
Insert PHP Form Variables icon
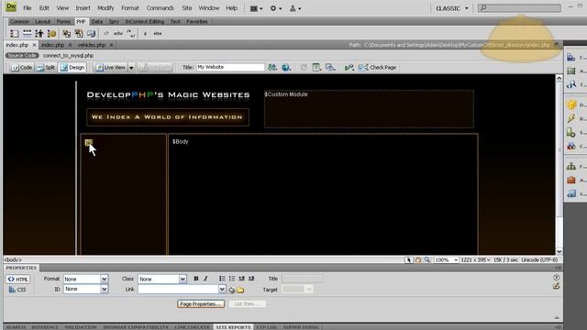[15, 34]
